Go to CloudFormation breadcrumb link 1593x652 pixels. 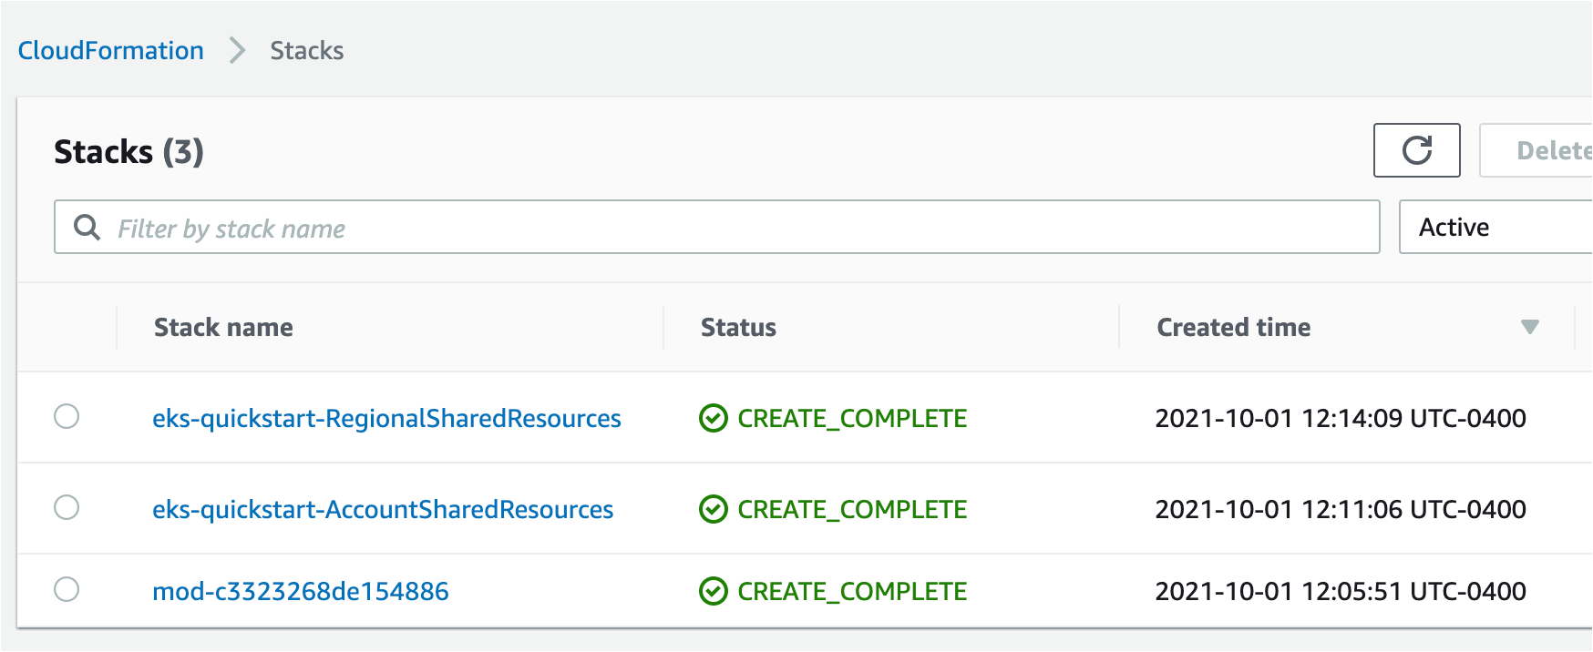tap(111, 50)
